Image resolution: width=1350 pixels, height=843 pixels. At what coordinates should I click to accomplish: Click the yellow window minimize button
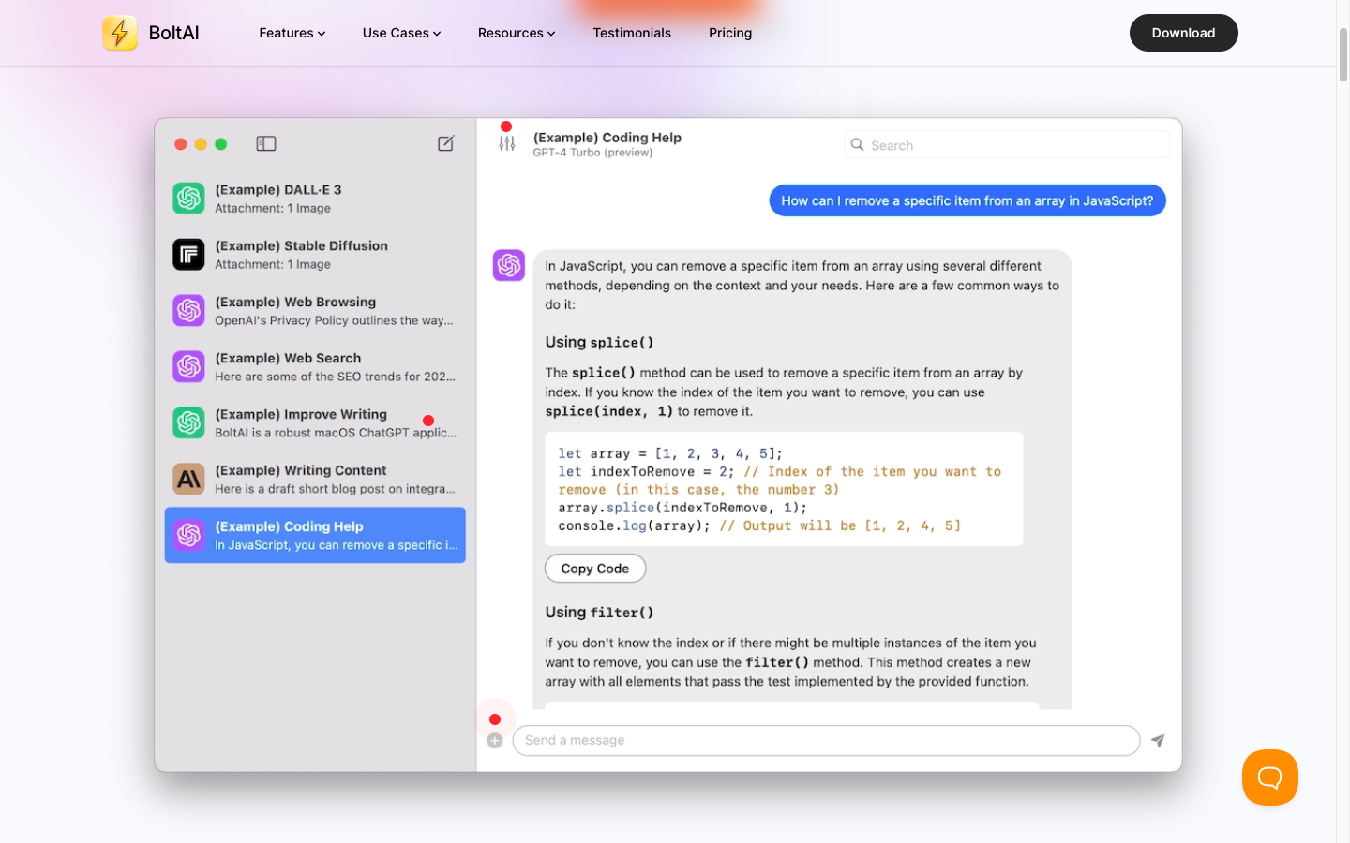(x=201, y=144)
